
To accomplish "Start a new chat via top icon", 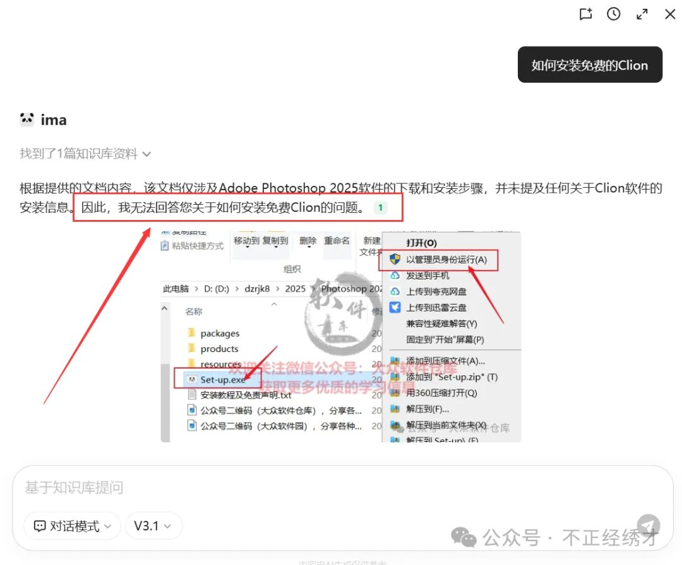I will [585, 14].
